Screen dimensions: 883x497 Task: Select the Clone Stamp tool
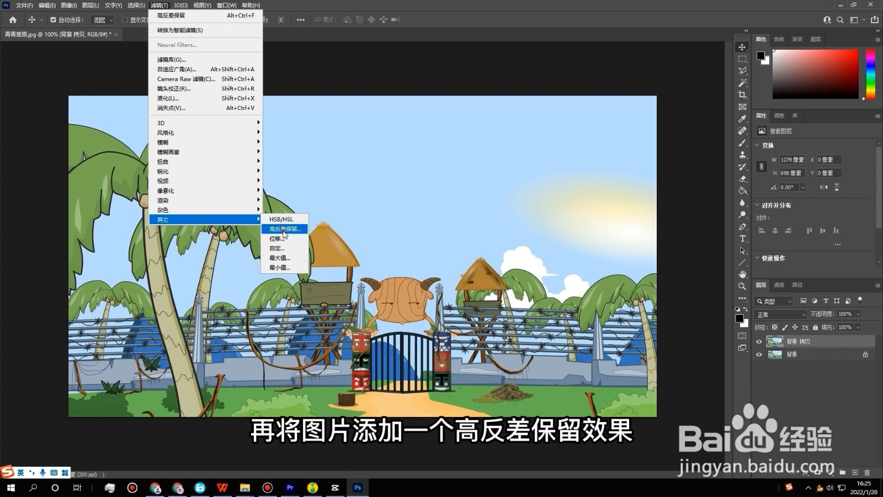(742, 155)
